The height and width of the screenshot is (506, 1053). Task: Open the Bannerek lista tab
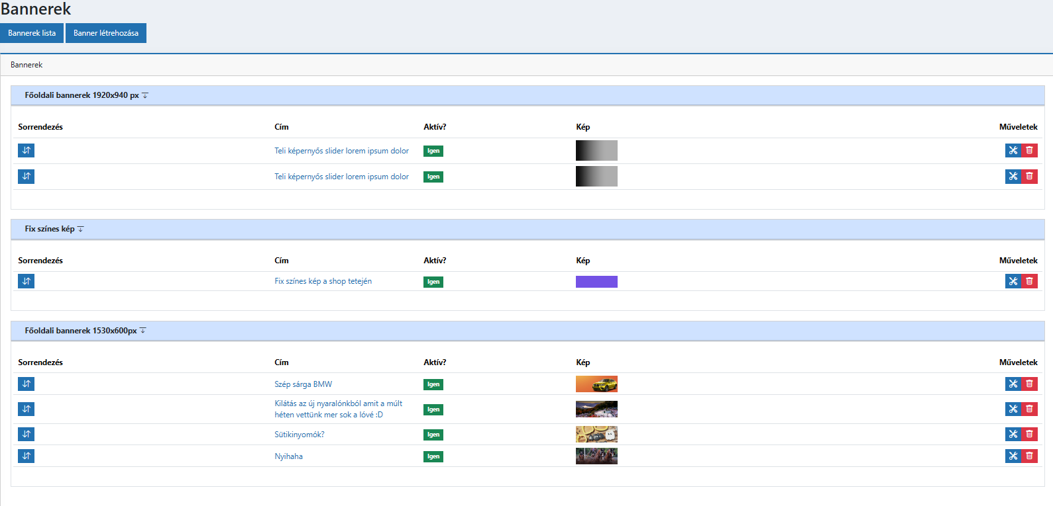pos(32,33)
